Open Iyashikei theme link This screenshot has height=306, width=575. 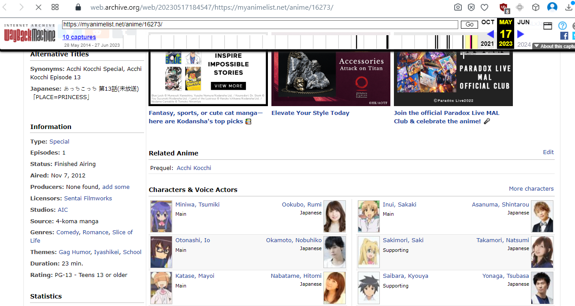point(107,252)
